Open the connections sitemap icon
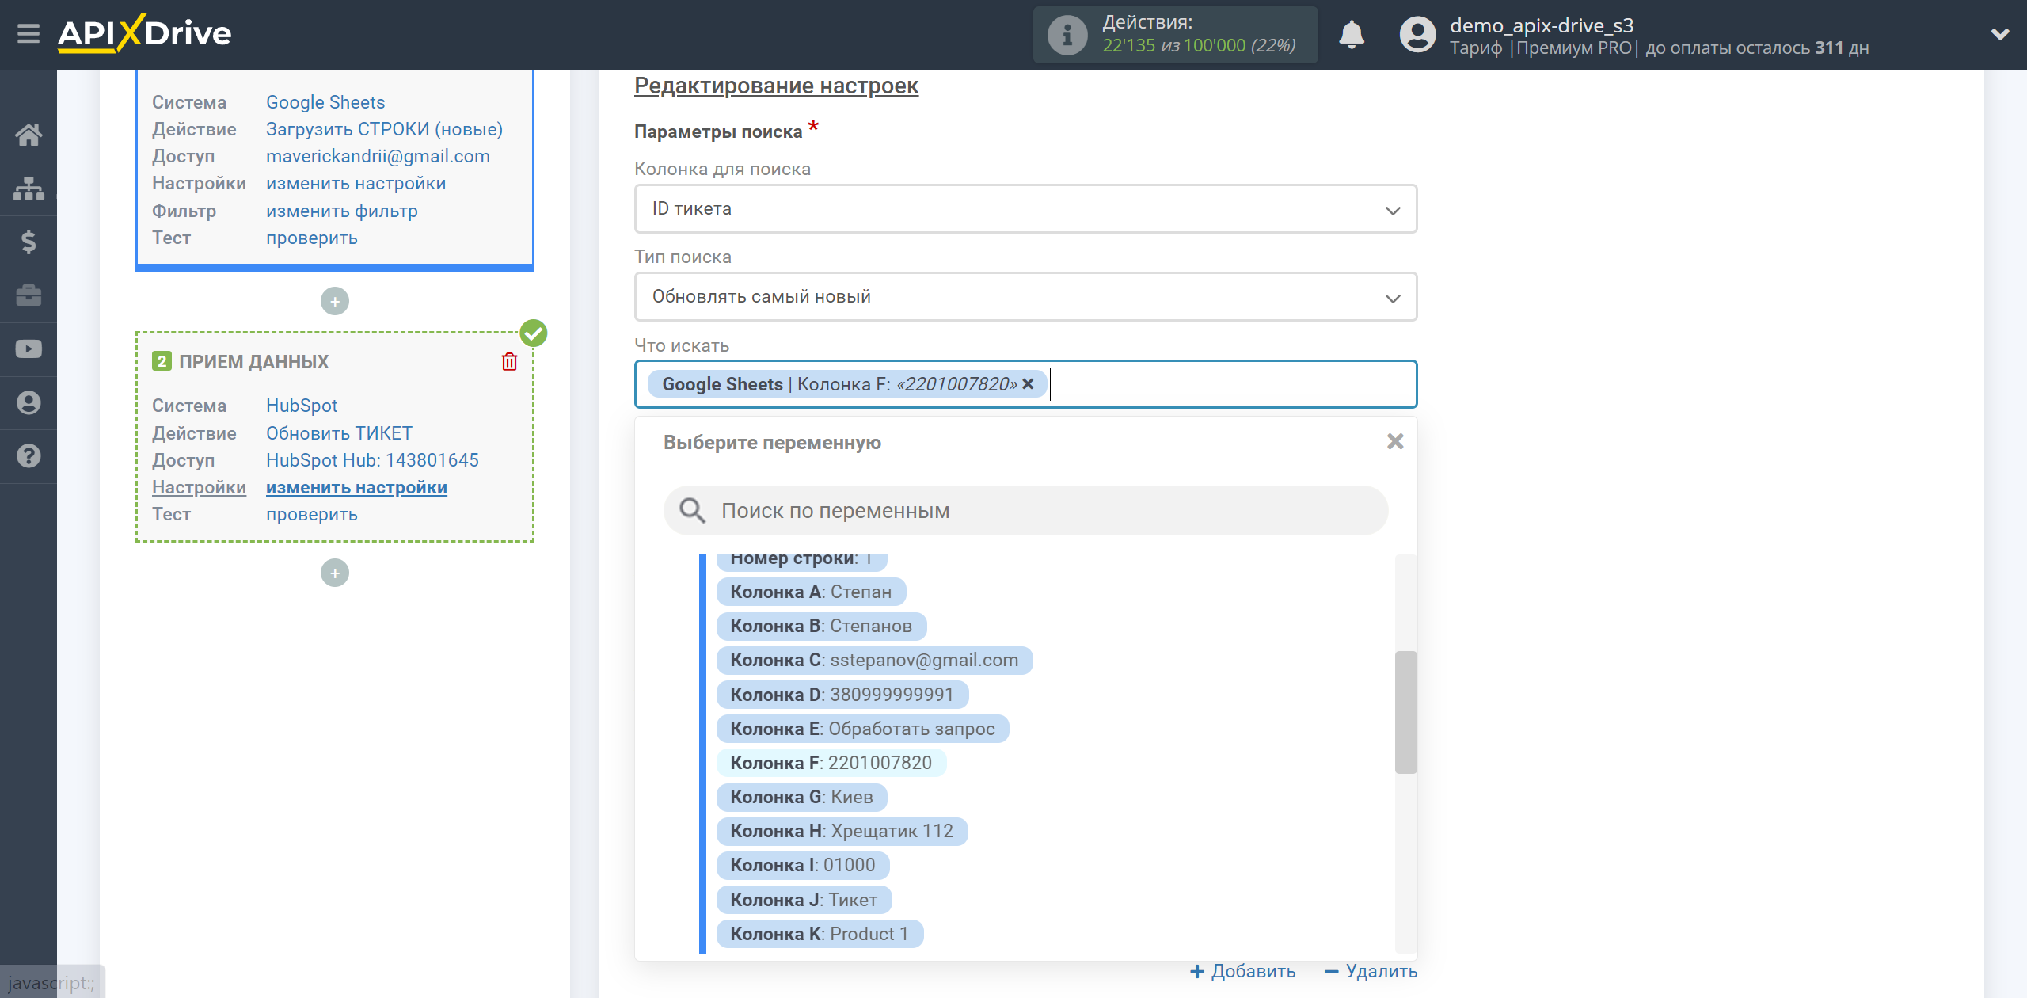The image size is (2027, 998). pos(29,189)
